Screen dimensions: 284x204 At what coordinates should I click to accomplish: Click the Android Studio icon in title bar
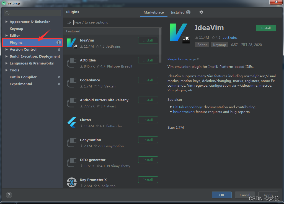(4, 3)
